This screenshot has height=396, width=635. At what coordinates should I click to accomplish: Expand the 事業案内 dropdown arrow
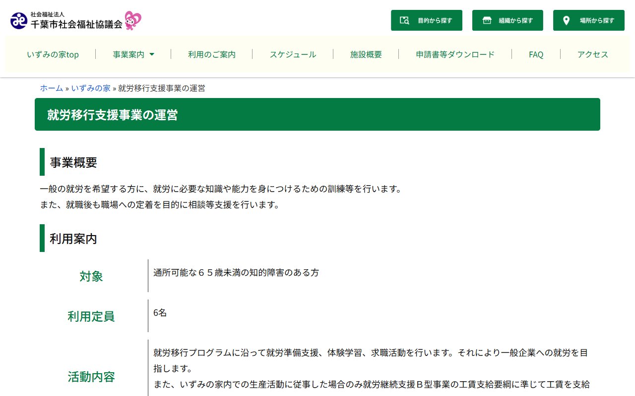[152, 54]
